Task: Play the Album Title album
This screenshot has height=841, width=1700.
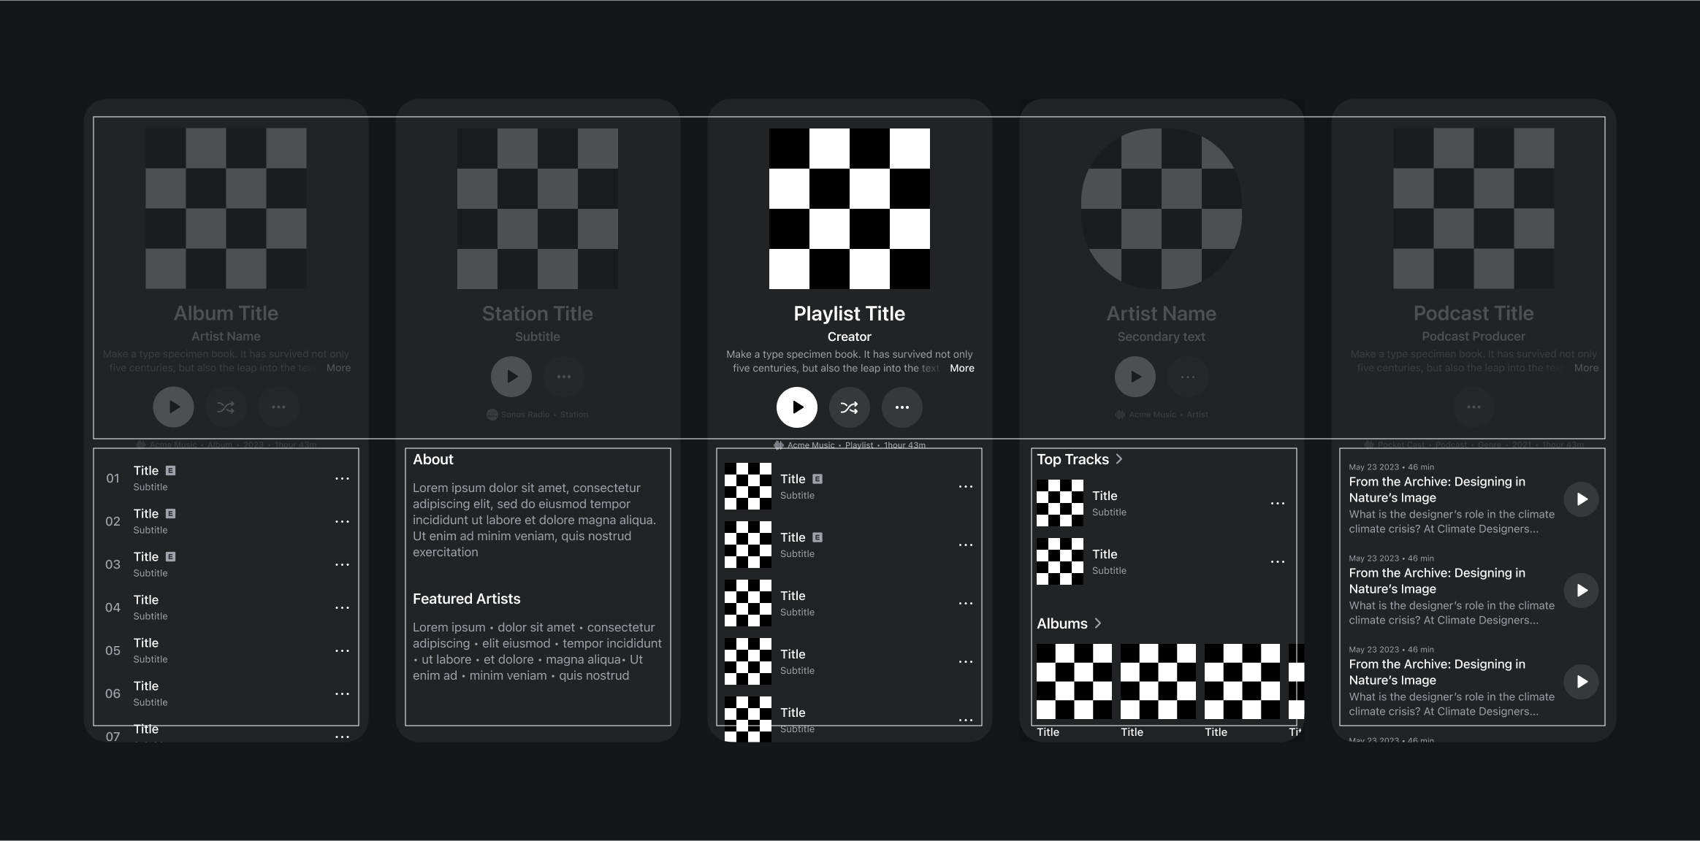Action: pos(173,407)
